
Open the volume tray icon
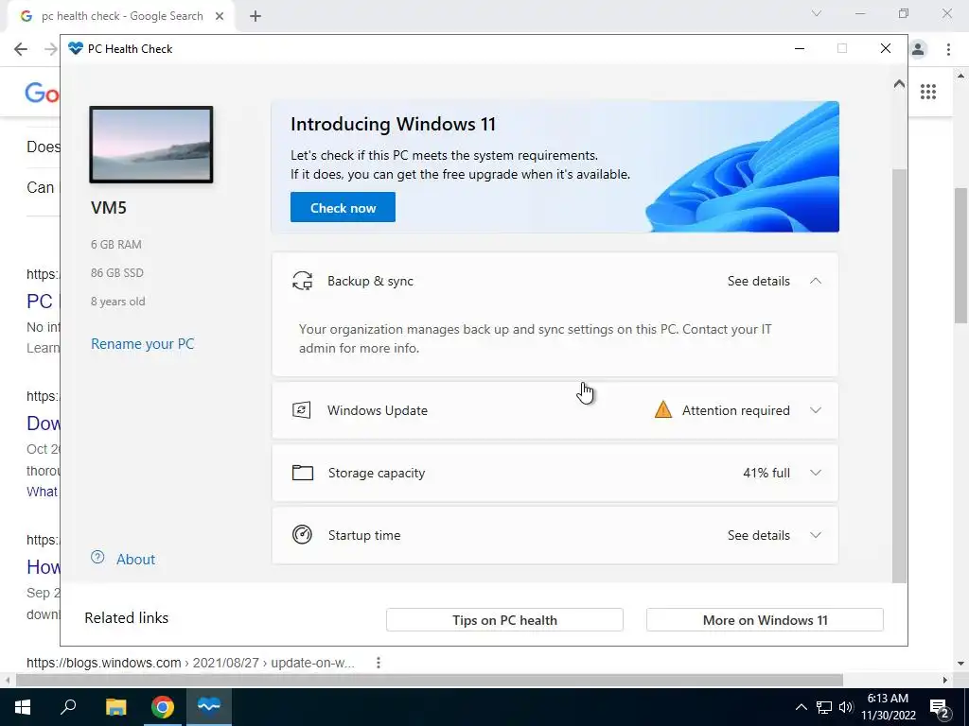tap(846, 707)
